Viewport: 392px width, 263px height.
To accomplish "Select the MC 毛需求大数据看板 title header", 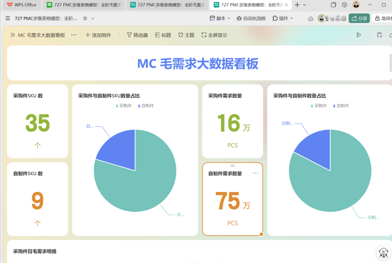I will coord(198,64).
